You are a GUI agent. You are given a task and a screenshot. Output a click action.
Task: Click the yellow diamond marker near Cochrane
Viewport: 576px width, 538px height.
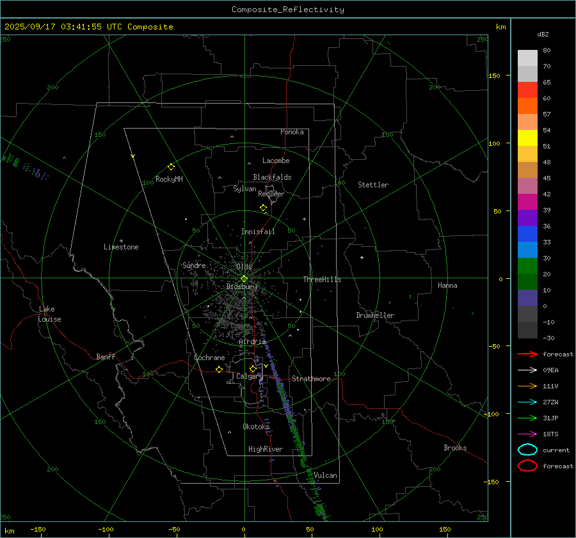(219, 369)
